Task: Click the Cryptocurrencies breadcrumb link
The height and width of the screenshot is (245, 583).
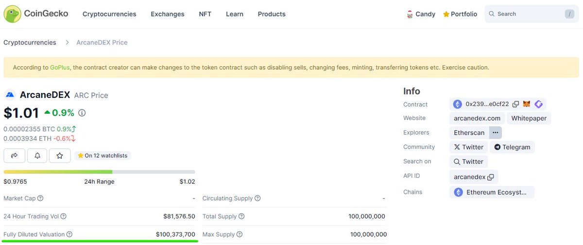Action: tap(30, 43)
